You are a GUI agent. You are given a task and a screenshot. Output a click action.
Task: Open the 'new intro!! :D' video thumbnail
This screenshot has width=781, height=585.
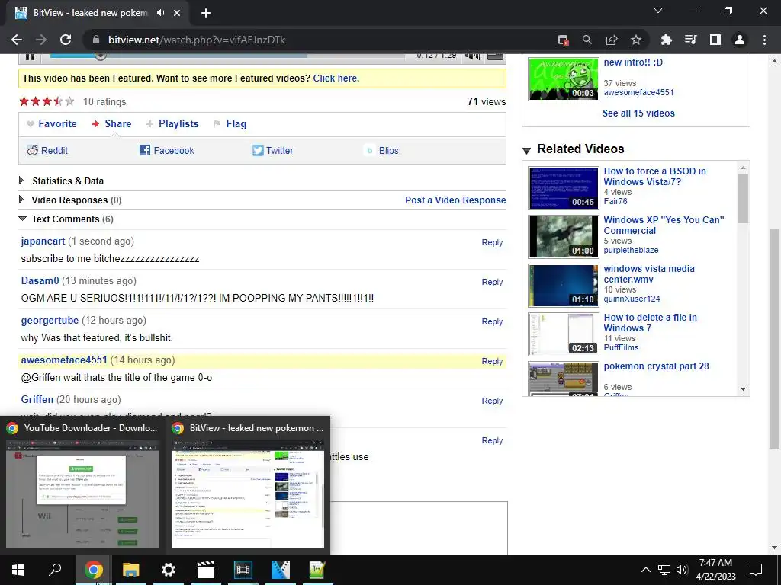point(564,78)
